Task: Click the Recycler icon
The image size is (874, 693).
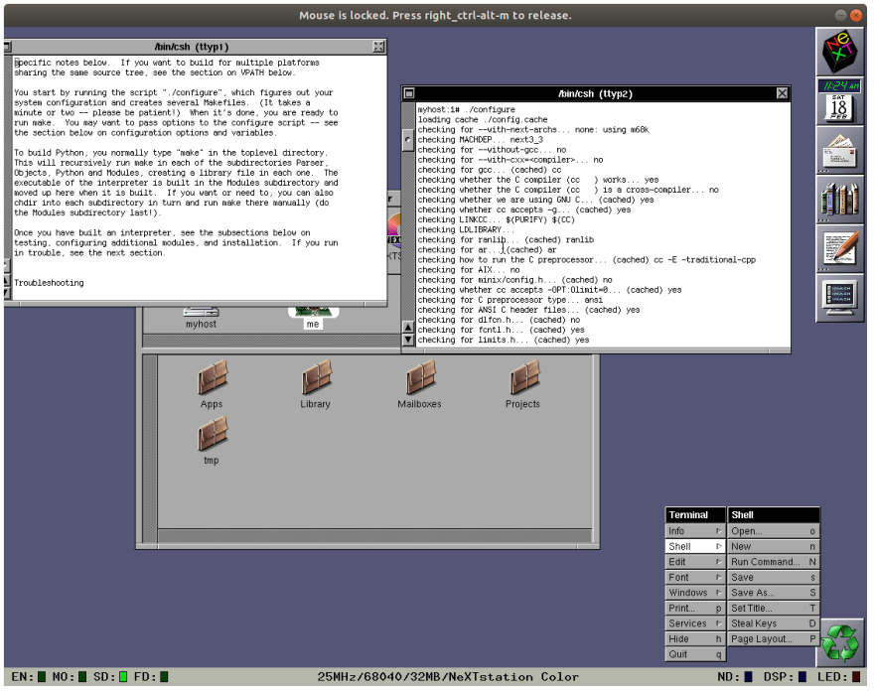Action: (841, 643)
